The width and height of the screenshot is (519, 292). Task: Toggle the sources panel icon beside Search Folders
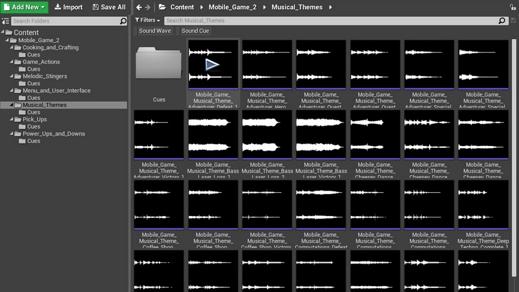(x=5, y=21)
